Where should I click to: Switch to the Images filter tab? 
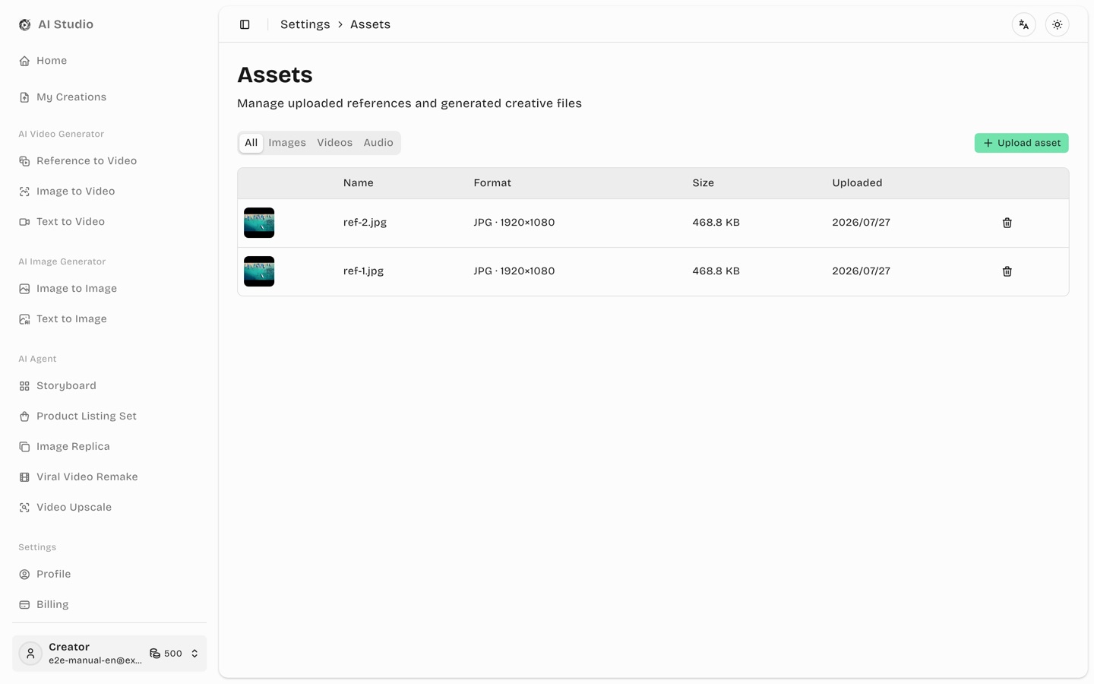pyautogui.click(x=287, y=143)
